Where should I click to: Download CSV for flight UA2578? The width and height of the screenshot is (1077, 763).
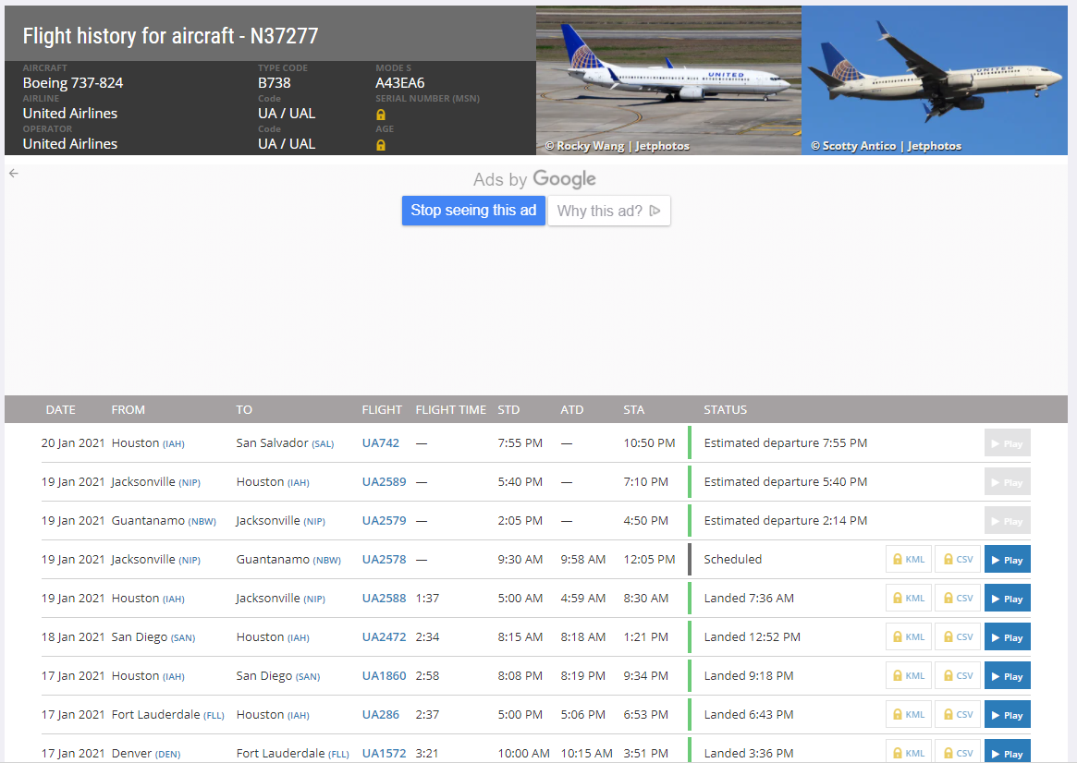958,559
